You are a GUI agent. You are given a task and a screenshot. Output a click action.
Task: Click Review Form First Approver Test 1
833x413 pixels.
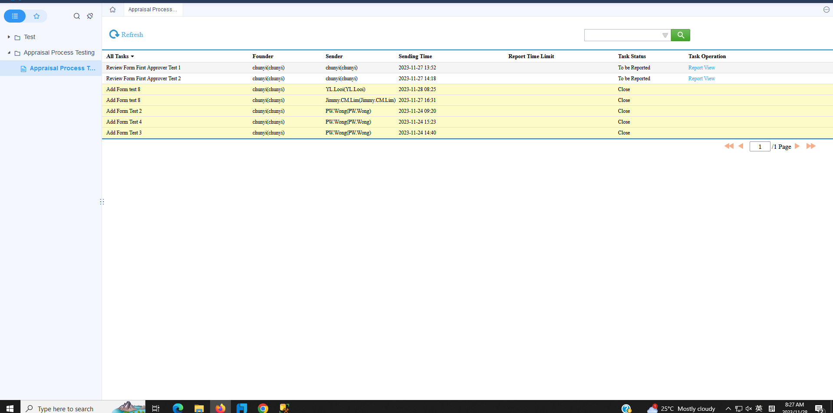pos(143,68)
